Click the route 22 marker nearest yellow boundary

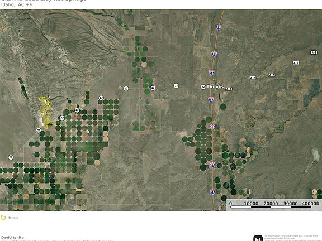click(x=39, y=131)
